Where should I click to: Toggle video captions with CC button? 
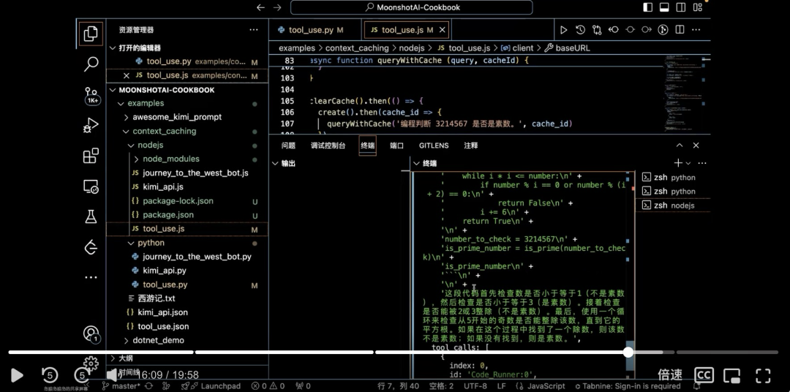704,375
